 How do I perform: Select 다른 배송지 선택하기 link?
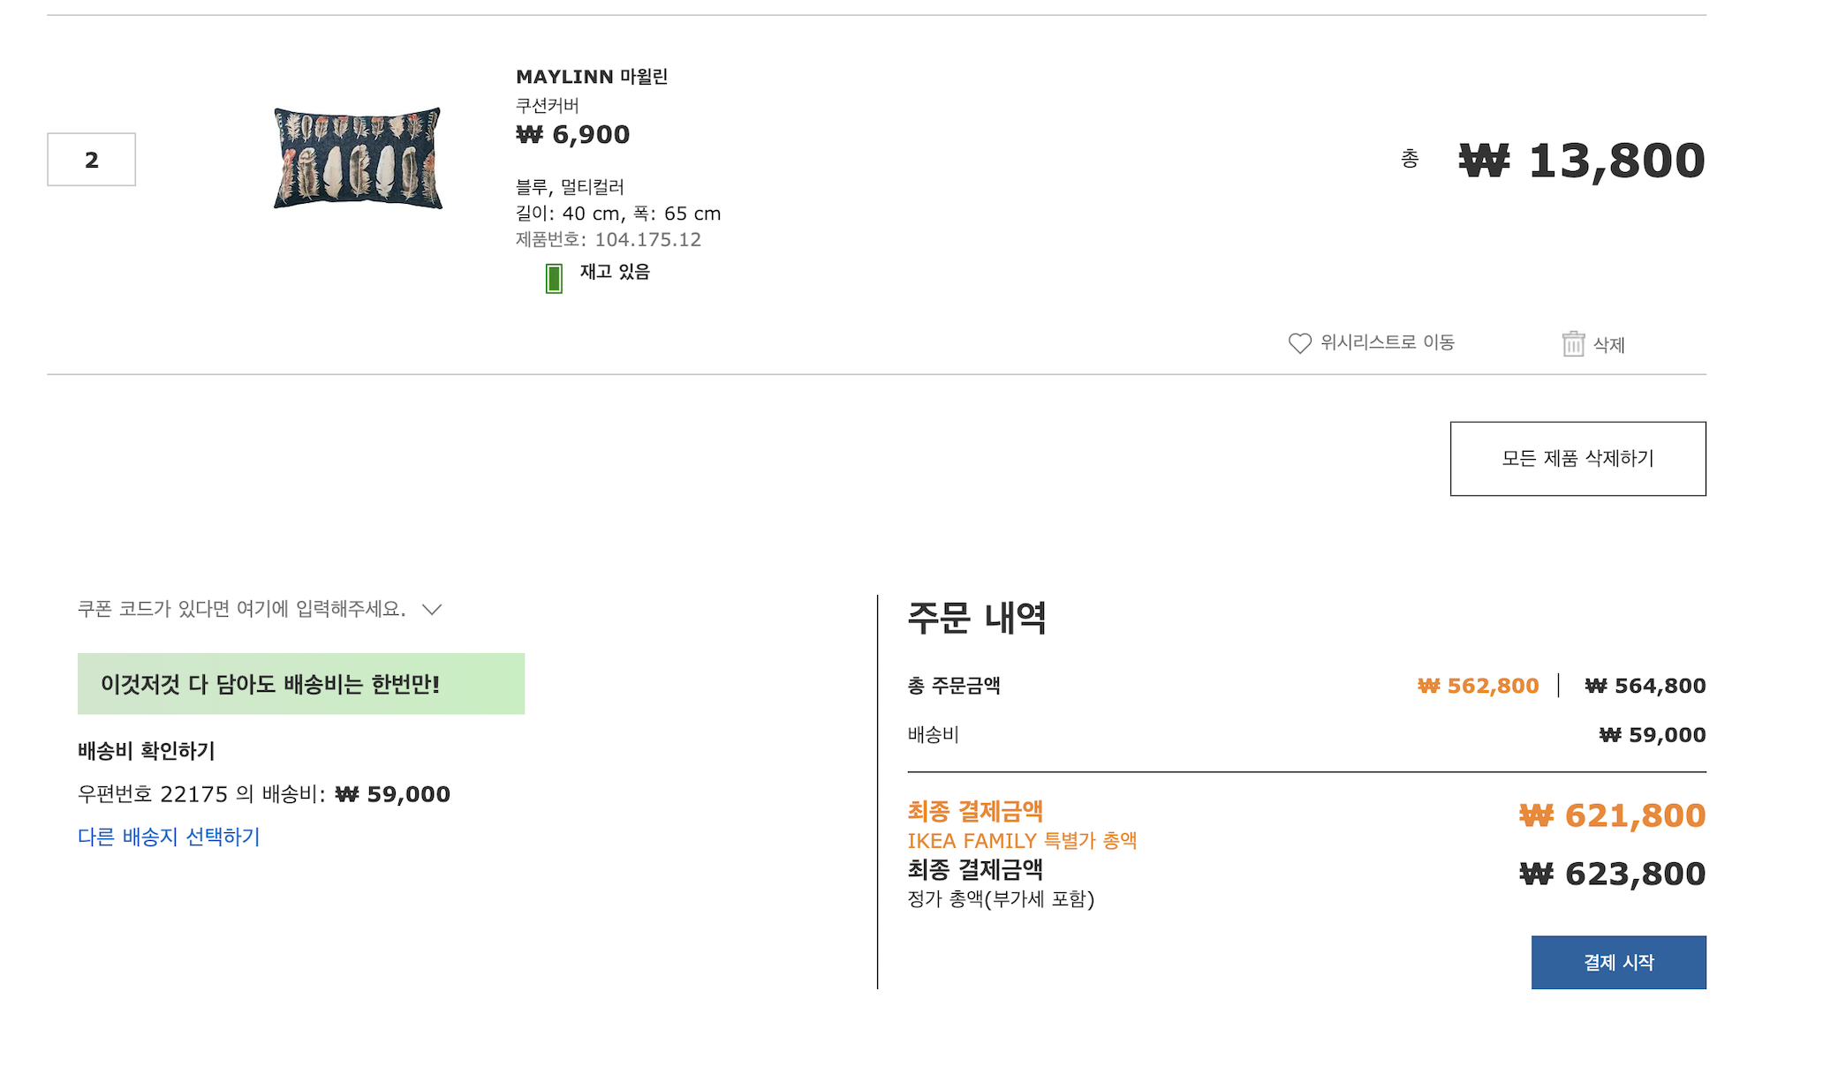169,837
